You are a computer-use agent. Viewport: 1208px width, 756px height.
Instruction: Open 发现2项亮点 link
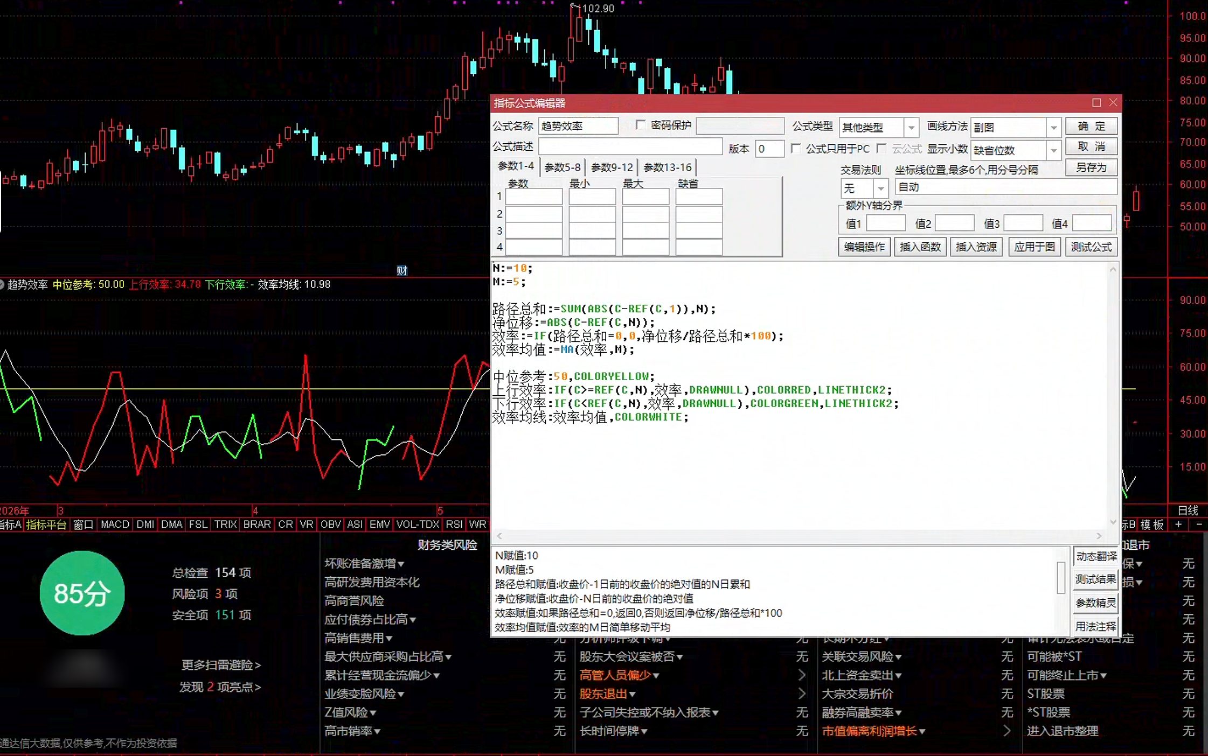[220, 687]
